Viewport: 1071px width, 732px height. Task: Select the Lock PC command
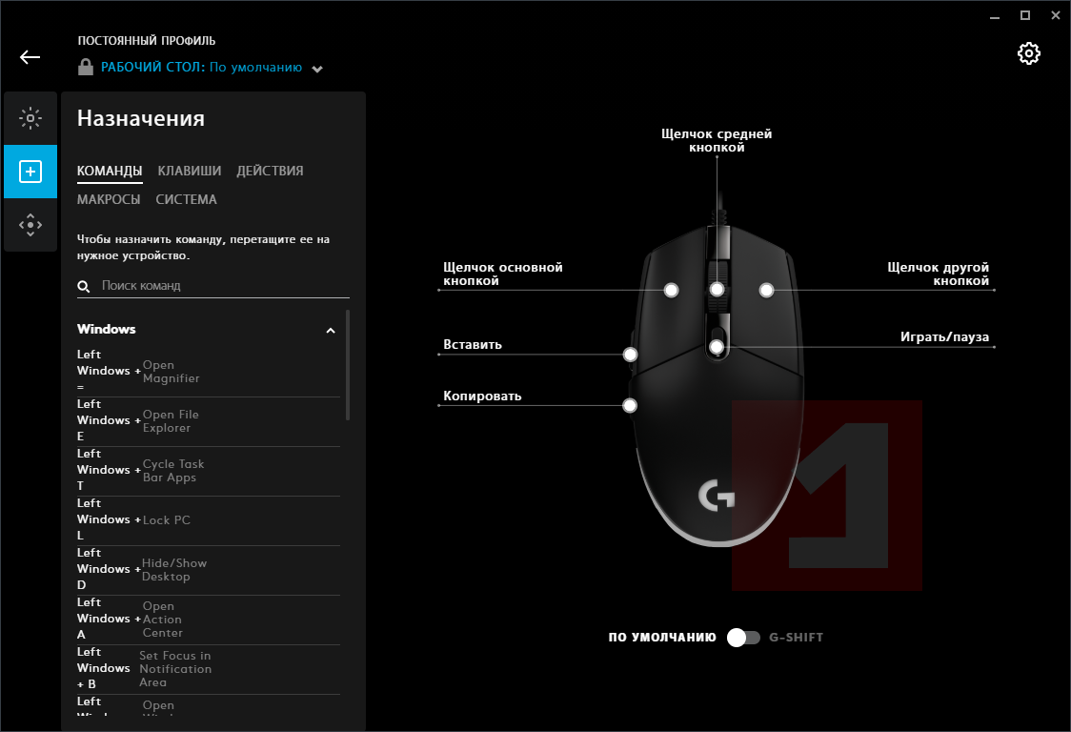(209, 520)
